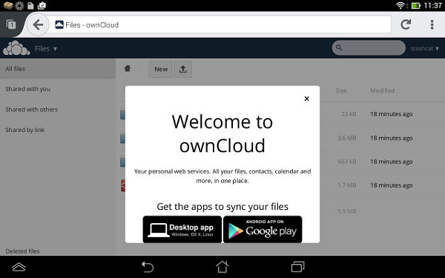
Task: Go to home folder icon in breadcrumb
Action: point(128,68)
